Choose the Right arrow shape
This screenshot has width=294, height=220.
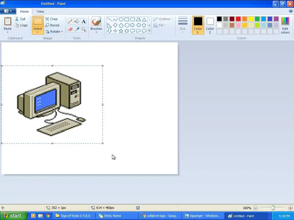click(x=133, y=25)
